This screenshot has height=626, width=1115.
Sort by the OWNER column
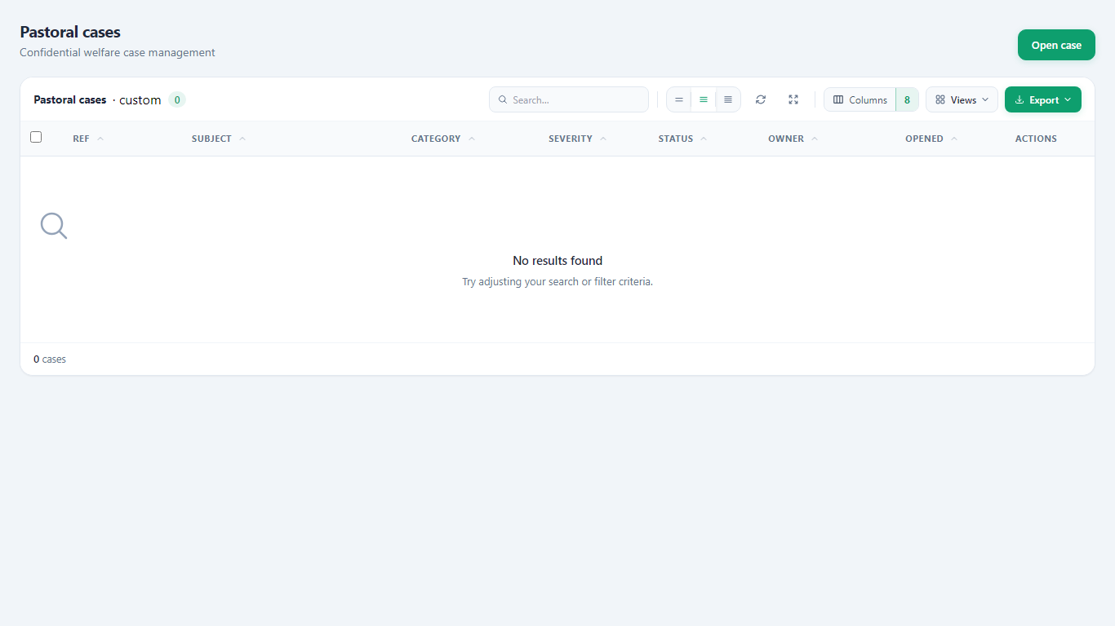[x=793, y=139]
